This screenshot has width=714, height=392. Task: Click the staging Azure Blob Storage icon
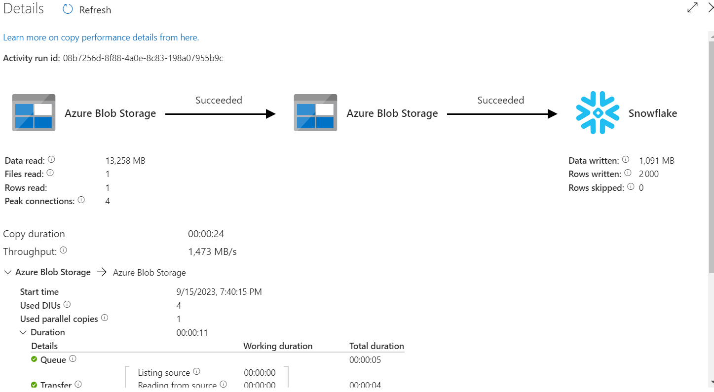tap(315, 113)
